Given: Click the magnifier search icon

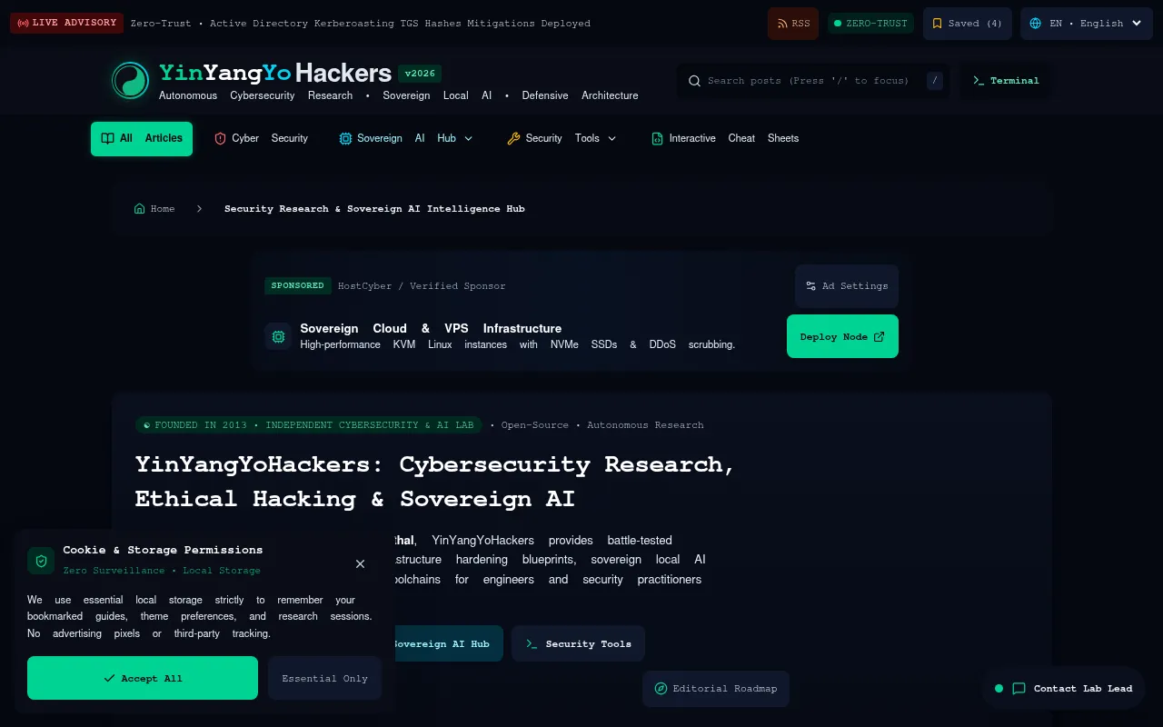Looking at the screenshot, I should [x=695, y=81].
